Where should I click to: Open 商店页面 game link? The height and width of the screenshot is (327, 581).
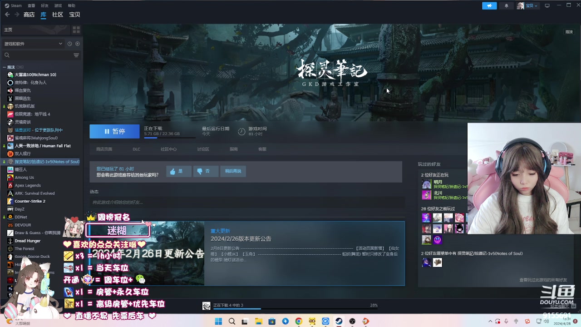[104, 149]
